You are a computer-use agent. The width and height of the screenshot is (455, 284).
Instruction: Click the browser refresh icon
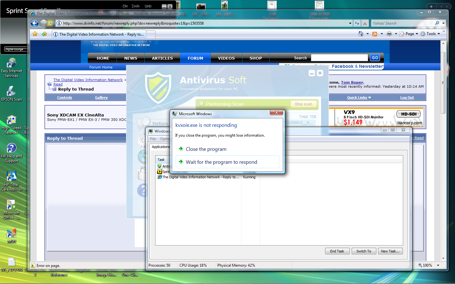point(357,23)
